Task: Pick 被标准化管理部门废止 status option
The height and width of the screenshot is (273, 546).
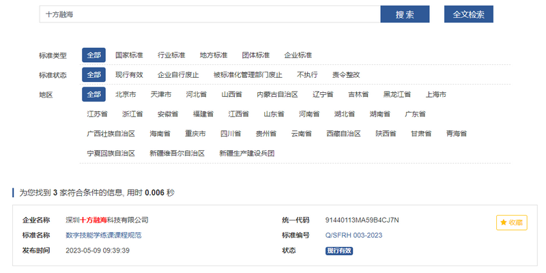Action: click(x=248, y=74)
